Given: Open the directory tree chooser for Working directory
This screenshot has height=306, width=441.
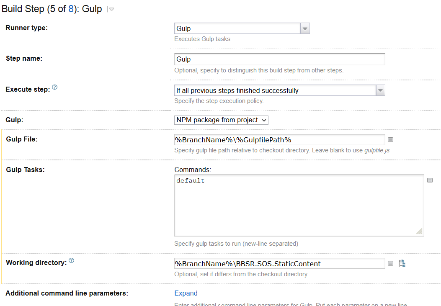Looking at the screenshot, I should tap(402, 264).
